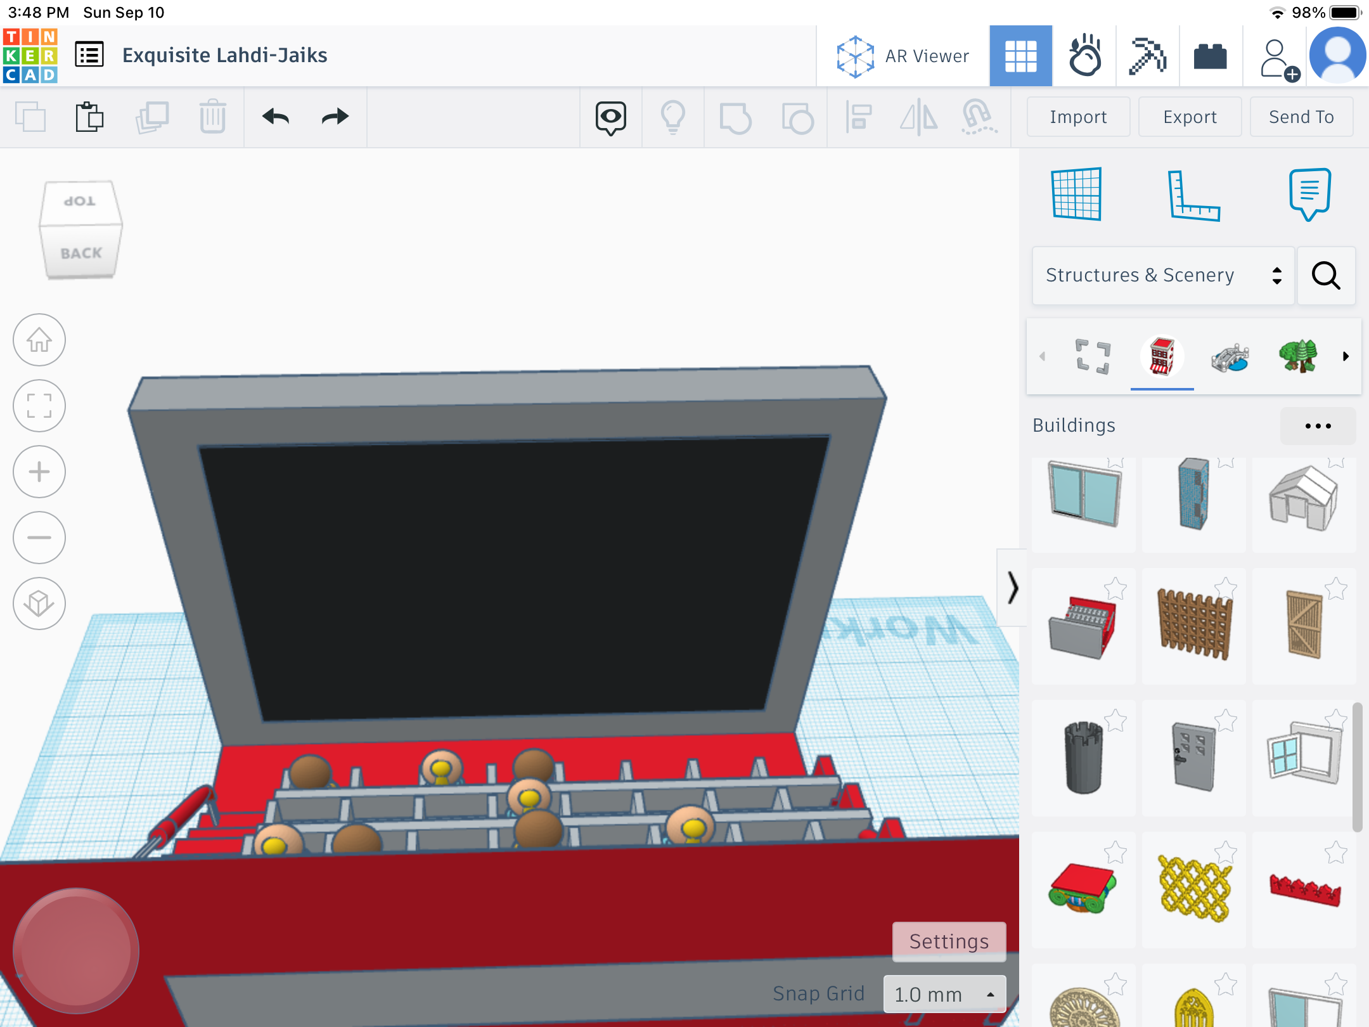Invite a collaborator with add-person icon
This screenshot has width=1369, height=1027.
(1279, 60)
